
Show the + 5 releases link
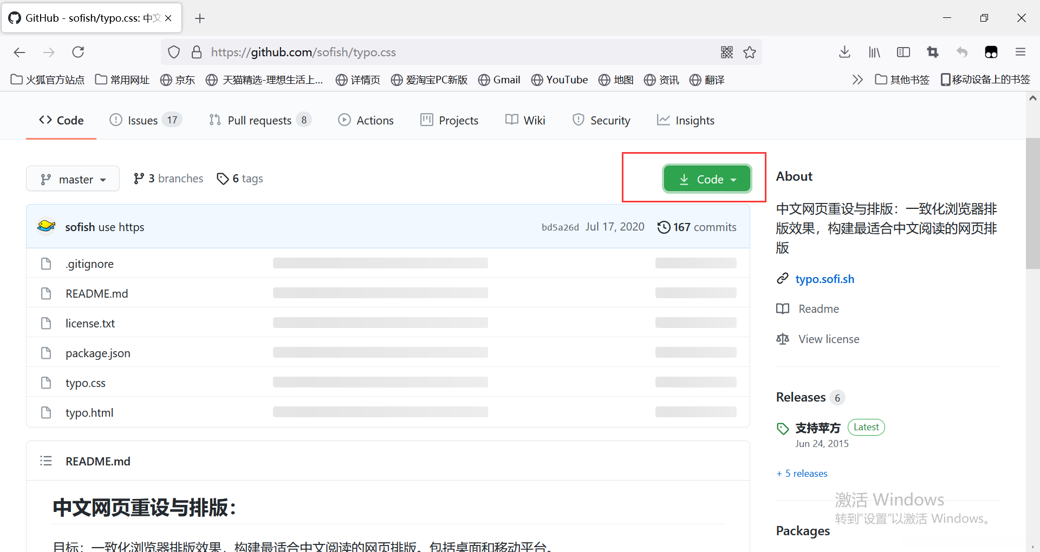coord(802,474)
